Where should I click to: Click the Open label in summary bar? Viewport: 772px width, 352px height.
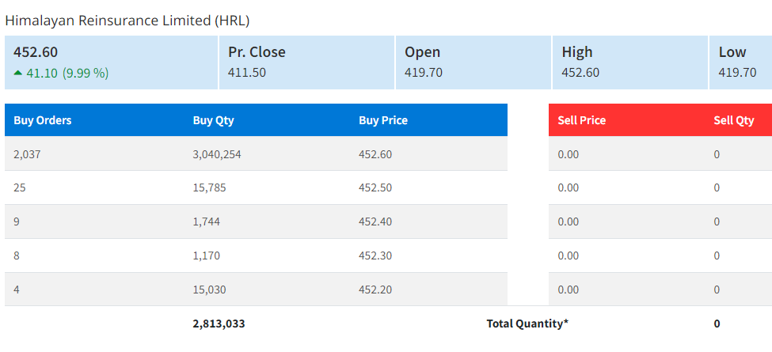coord(422,52)
